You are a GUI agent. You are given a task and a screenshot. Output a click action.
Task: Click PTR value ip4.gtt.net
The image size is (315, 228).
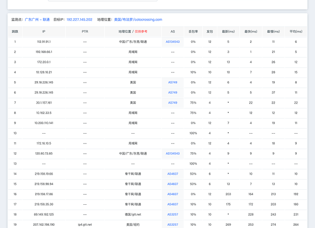click(85, 225)
